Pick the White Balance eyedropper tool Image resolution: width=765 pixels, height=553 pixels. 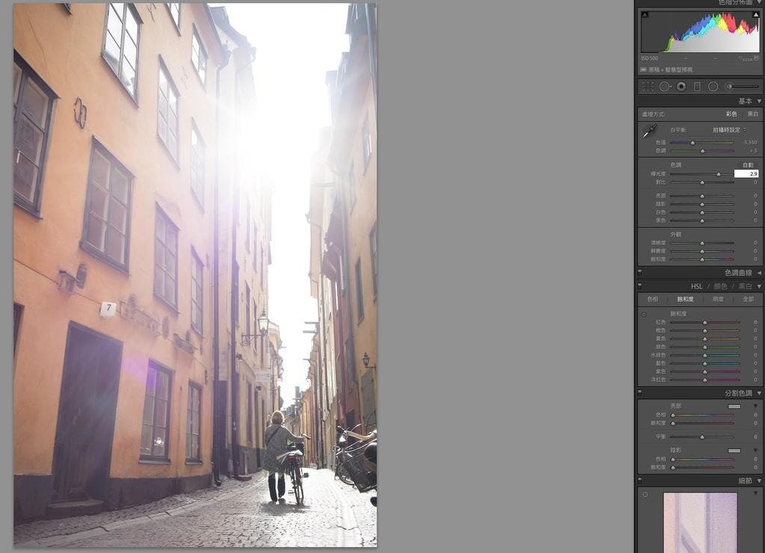[x=649, y=131]
